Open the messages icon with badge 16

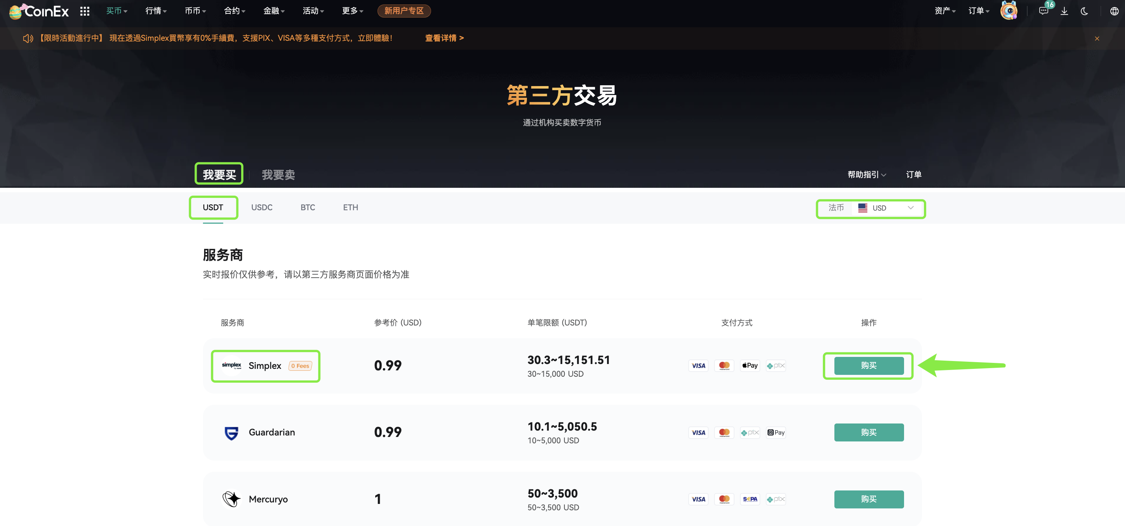tap(1044, 11)
